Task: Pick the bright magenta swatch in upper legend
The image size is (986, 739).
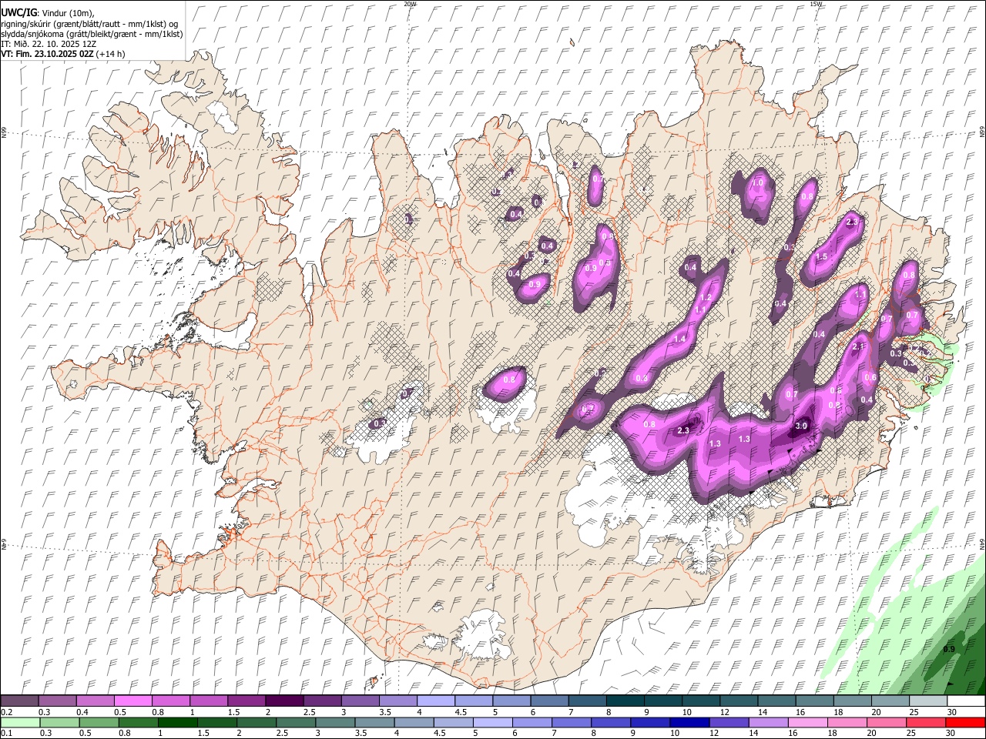Action: click(134, 701)
